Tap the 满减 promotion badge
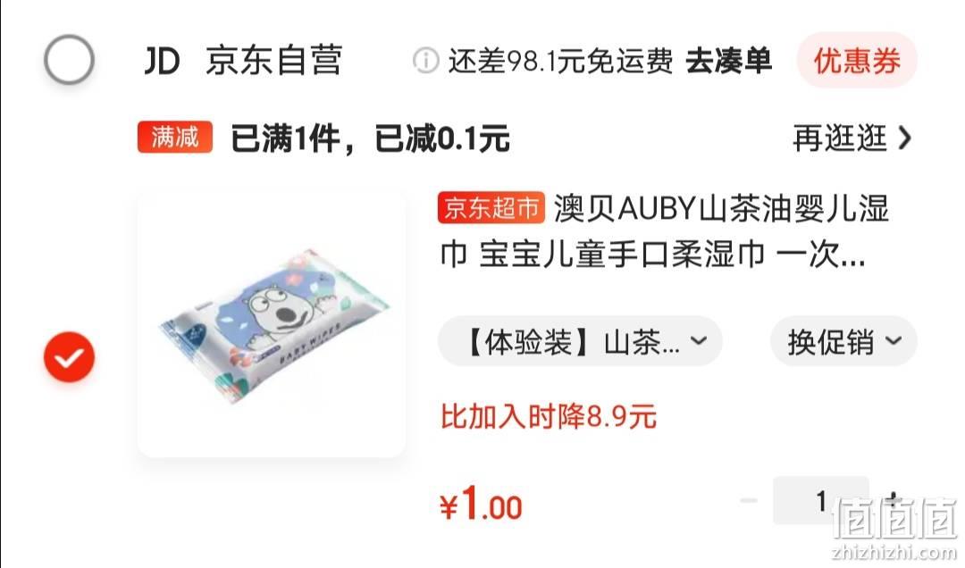965x568 pixels. pyautogui.click(x=175, y=138)
